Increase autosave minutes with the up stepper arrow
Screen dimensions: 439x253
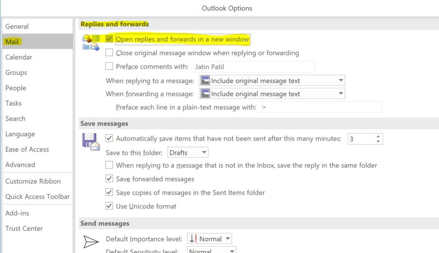[x=377, y=136]
